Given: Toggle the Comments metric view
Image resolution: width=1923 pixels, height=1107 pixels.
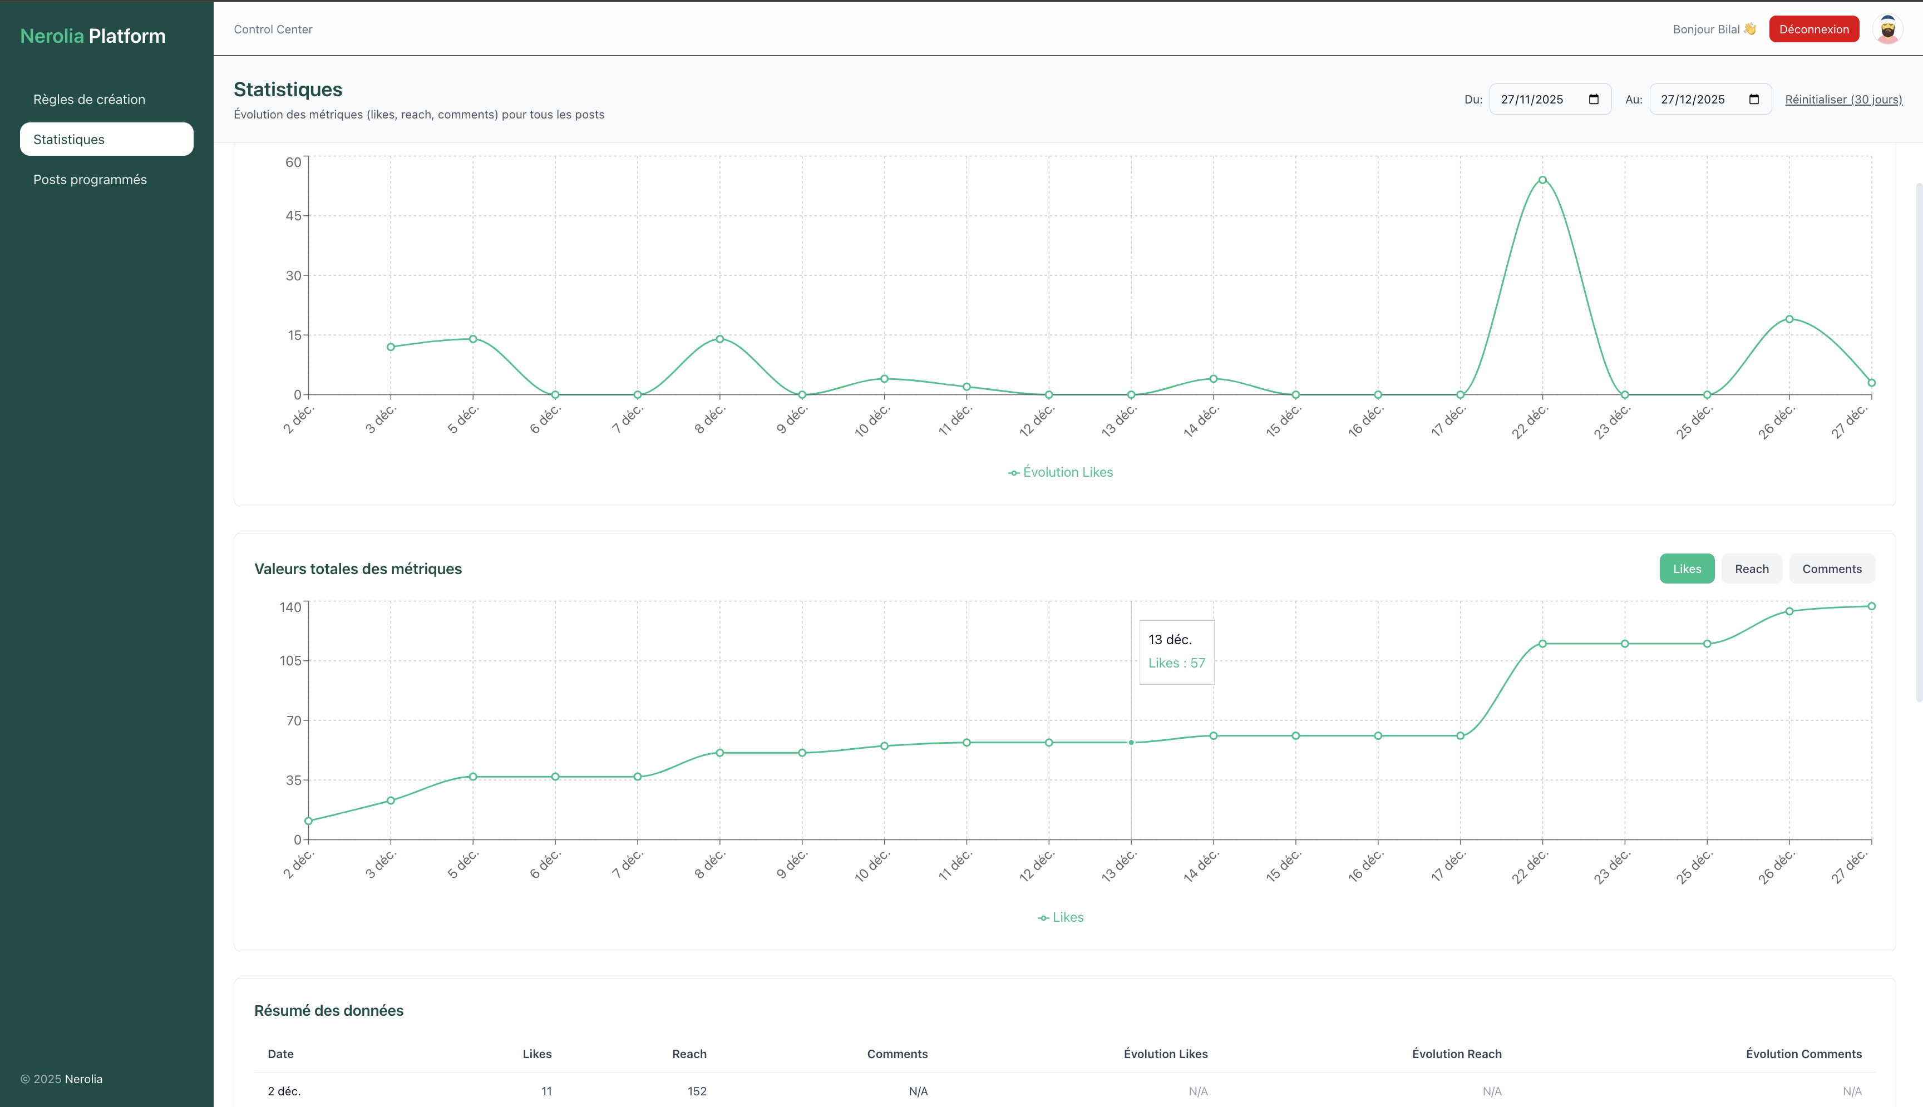Looking at the screenshot, I should (1832, 568).
